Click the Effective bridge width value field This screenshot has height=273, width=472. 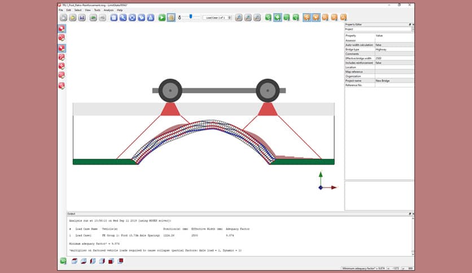click(x=394, y=58)
